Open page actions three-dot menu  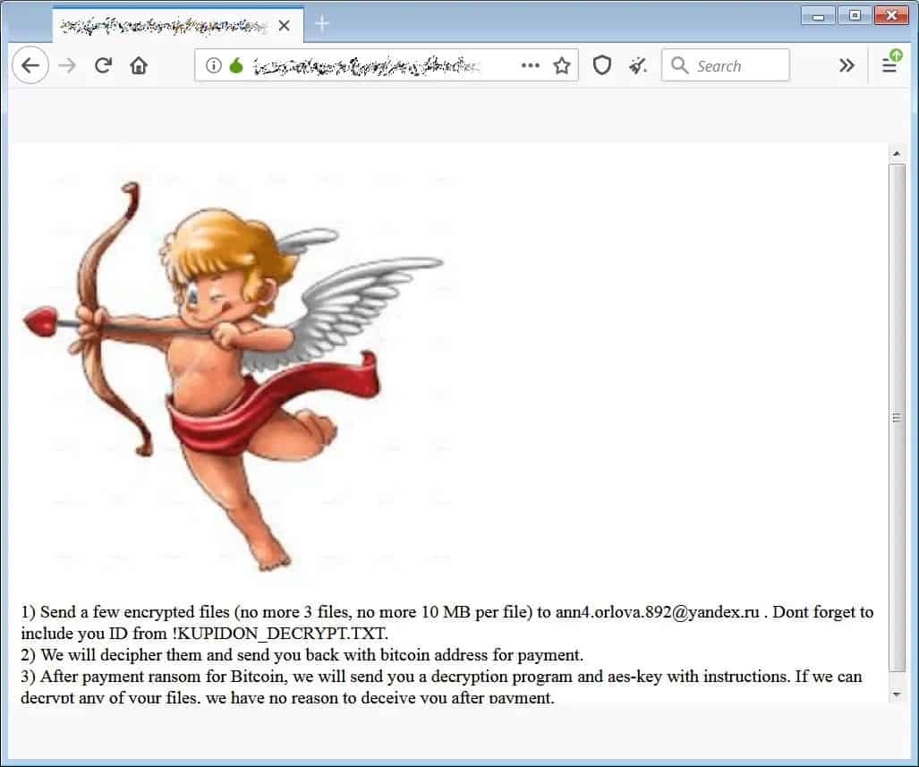pyautogui.click(x=531, y=65)
